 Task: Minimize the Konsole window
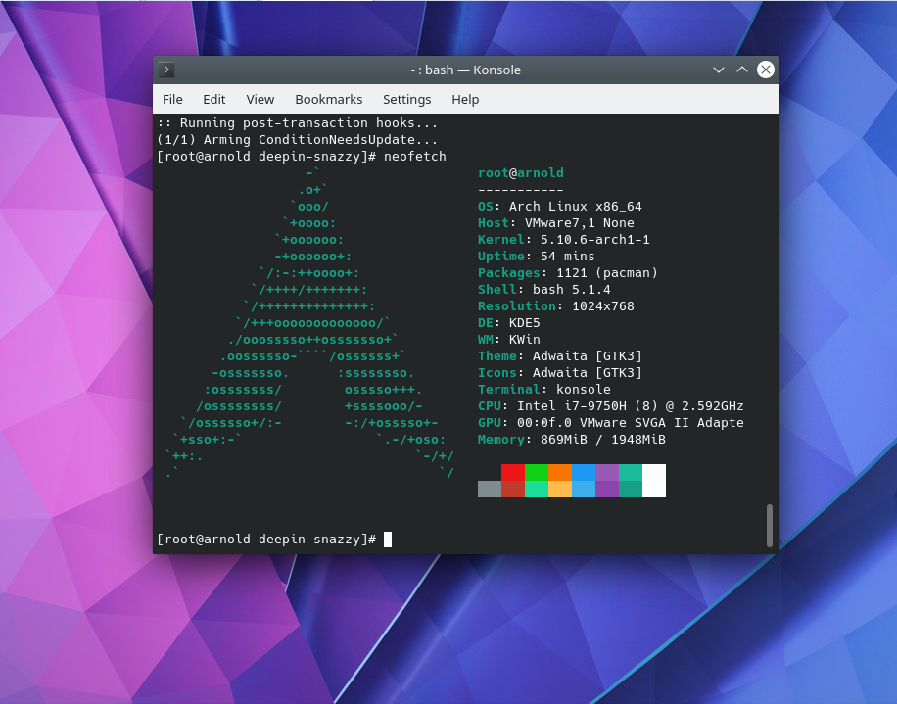pyautogui.click(x=719, y=70)
